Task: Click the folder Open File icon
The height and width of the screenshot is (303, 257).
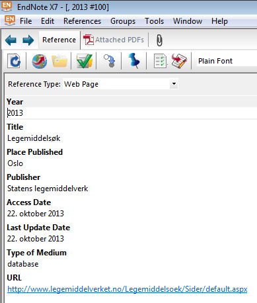Action: click(59, 61)
